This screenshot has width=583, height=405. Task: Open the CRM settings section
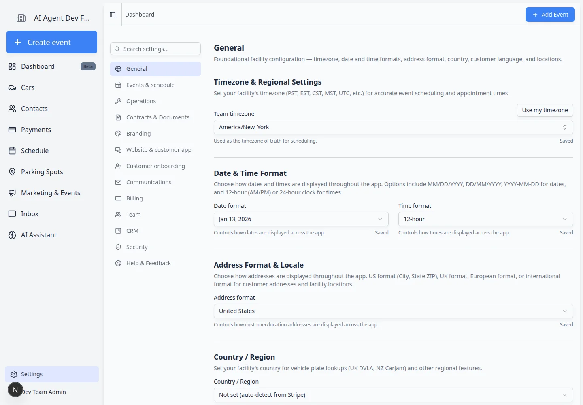[x=155, y=231]
